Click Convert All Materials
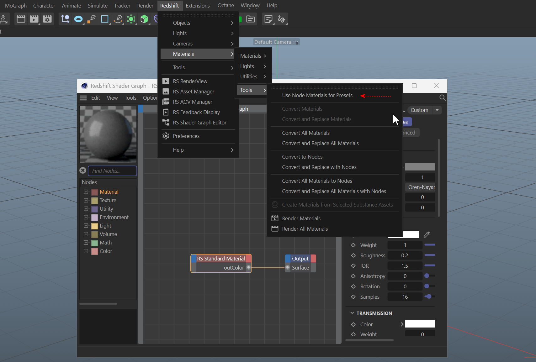 tap(335, 133)
